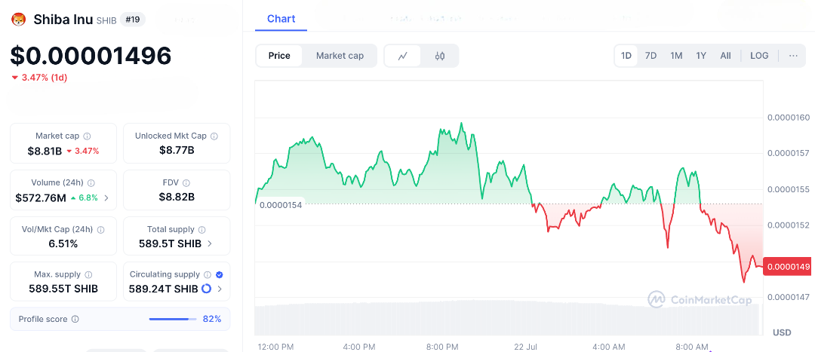Click Profile score info icon
The width and height of the screenshot is (815, 352).
click(75, 320)
